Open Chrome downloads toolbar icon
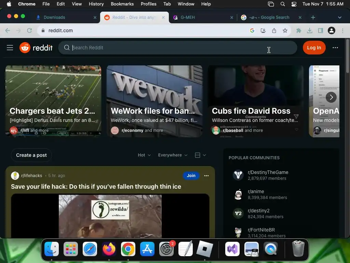This screenshot has width=350, height=263. coord(310,30)
